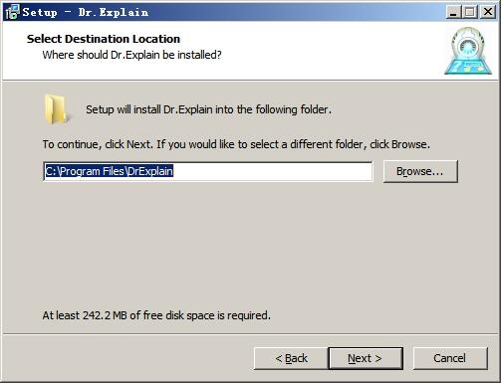Image resolution: width=501 pixels, height=383 pixels.
Task: Open the Browse folder dialog
Action: 420,171
